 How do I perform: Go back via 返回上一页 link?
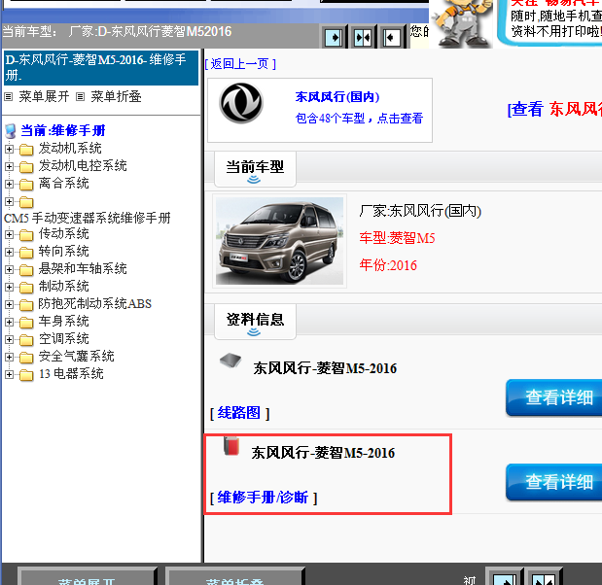coord(240,64)
